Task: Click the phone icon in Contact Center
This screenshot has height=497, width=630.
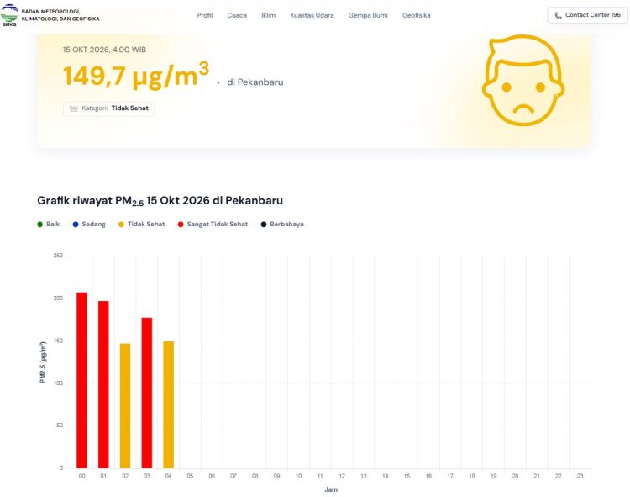Action: [558, 15]
